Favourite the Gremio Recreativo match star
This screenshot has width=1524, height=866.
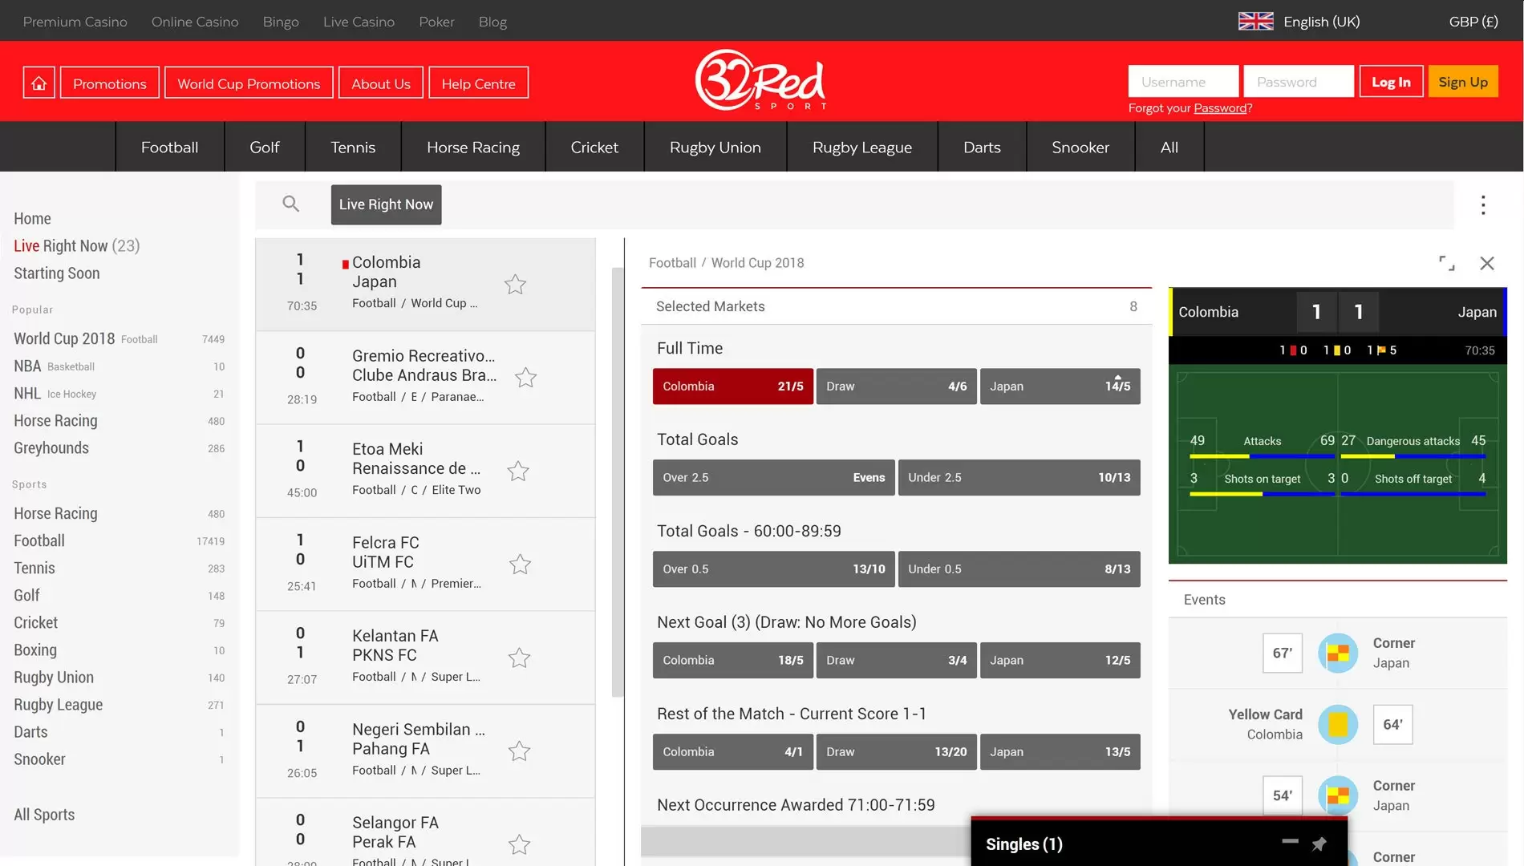point(525,377)
